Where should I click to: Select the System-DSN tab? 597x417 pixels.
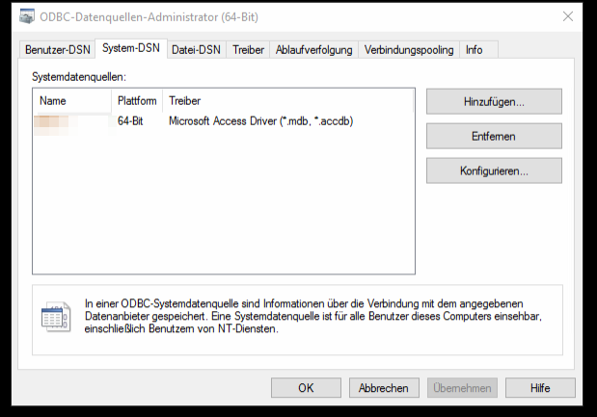[x=130, y=49]
